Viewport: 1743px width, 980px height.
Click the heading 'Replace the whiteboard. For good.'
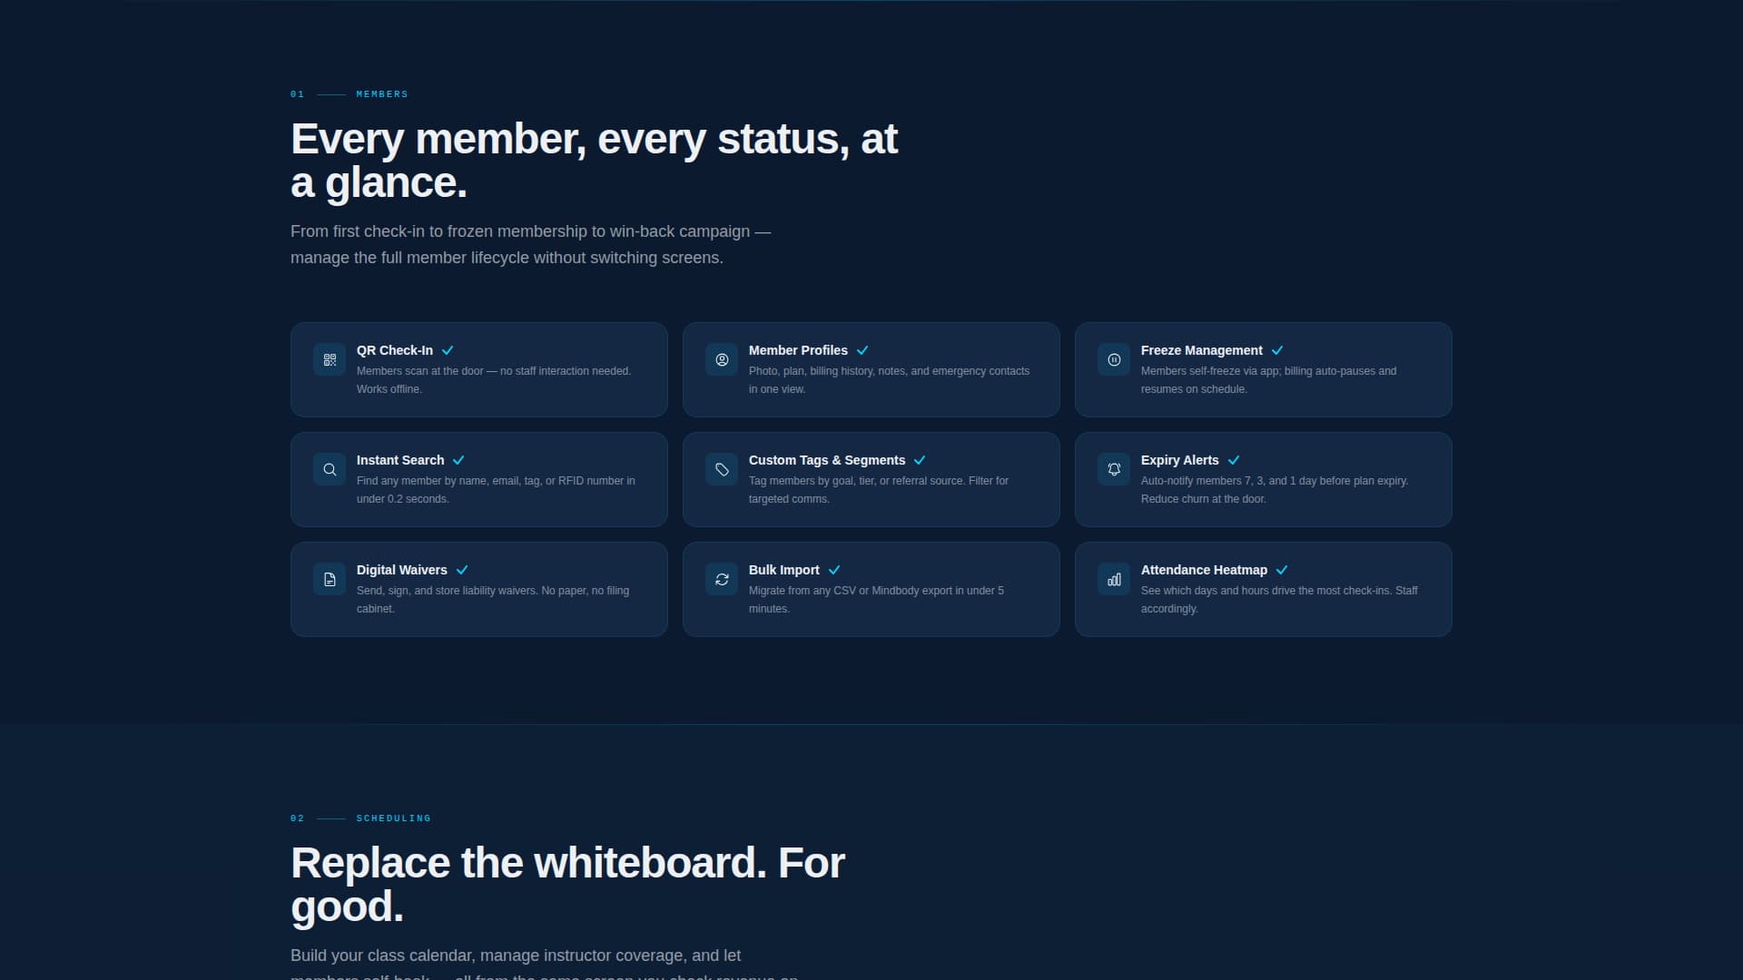coord(567,885)
